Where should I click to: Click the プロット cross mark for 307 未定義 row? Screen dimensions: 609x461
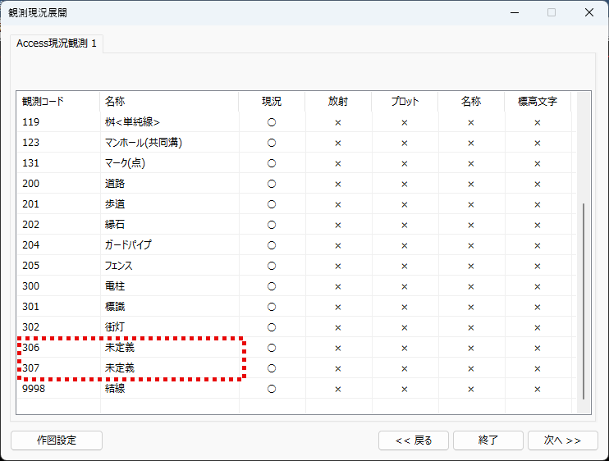click(404, 368)
